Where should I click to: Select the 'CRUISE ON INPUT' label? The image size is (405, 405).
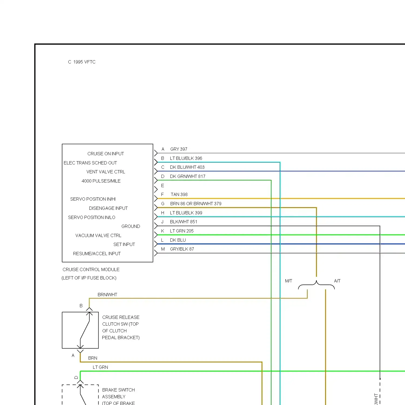pos(106,154)
